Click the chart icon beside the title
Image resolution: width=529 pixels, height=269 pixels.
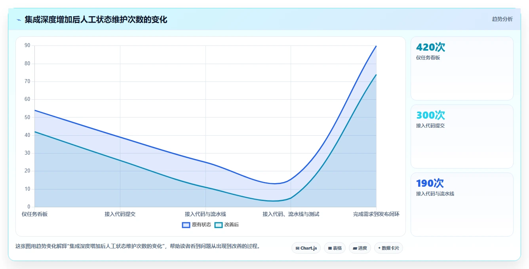coord(19,20)
